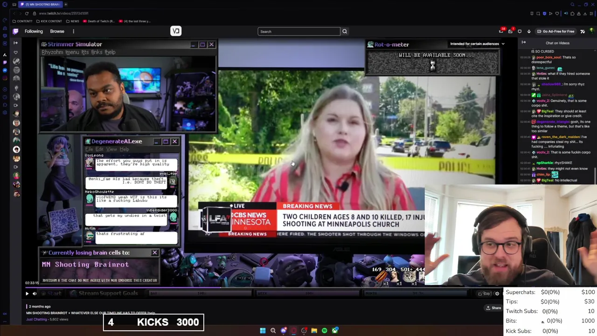Mute the video volume

[x=35, y=294]
